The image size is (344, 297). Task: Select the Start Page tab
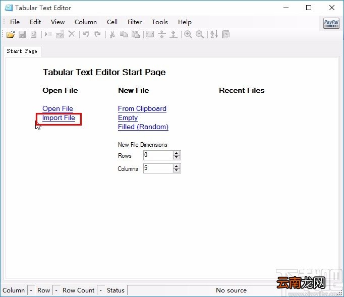(x=22, y=51)
